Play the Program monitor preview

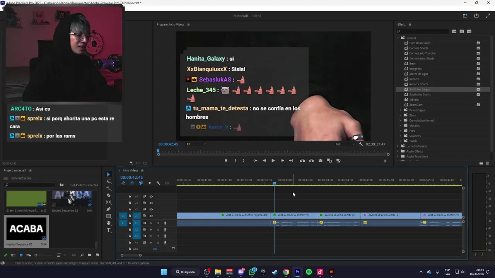pos(273,161)
